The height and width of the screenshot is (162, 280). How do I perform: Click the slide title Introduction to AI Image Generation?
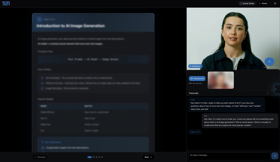tap(71, 26)
